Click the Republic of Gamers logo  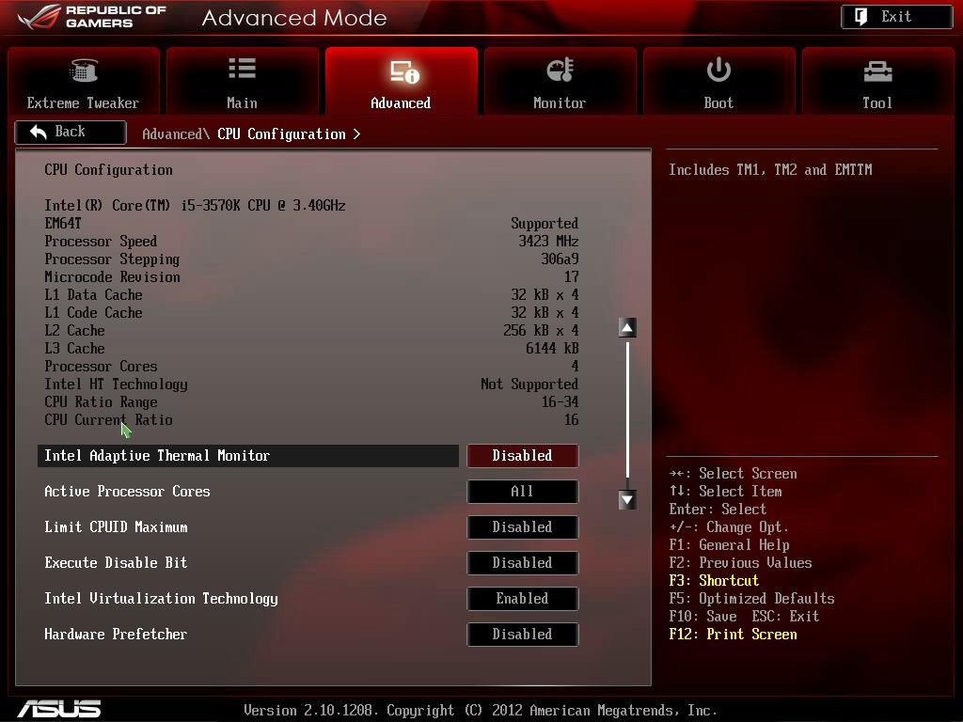(92, 17)
